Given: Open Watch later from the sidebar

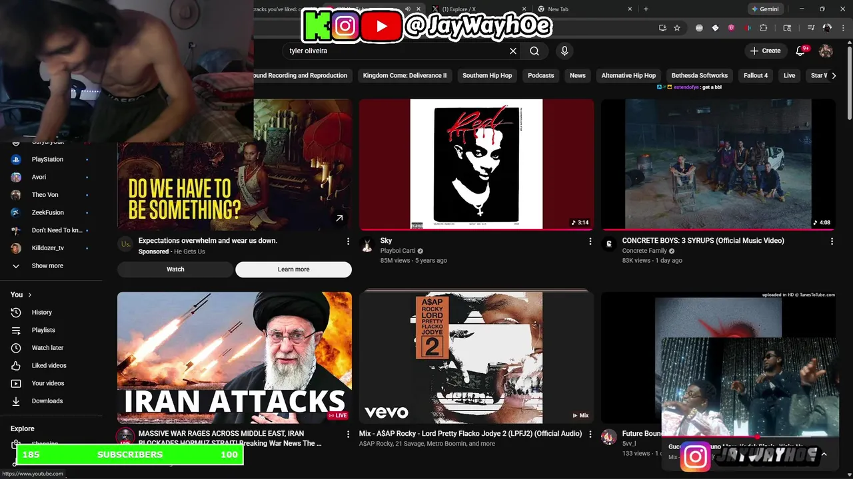Looking at the screenshot, I should tap(51, 348).
